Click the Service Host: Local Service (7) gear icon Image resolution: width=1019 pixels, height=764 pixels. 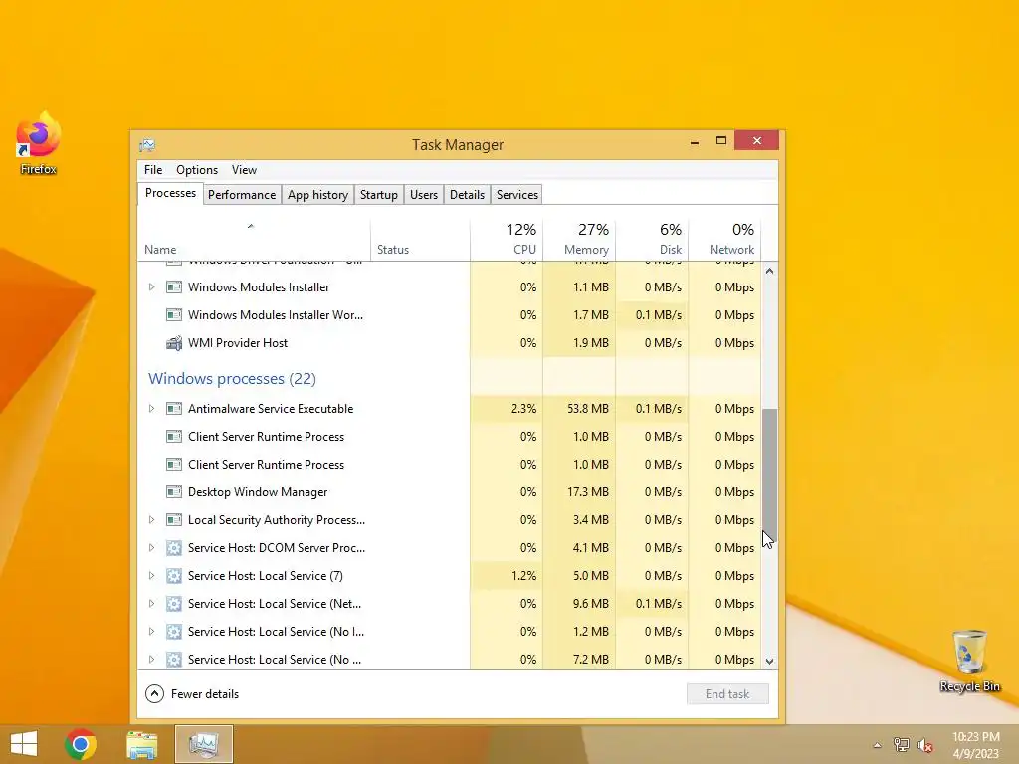[173, 576]
